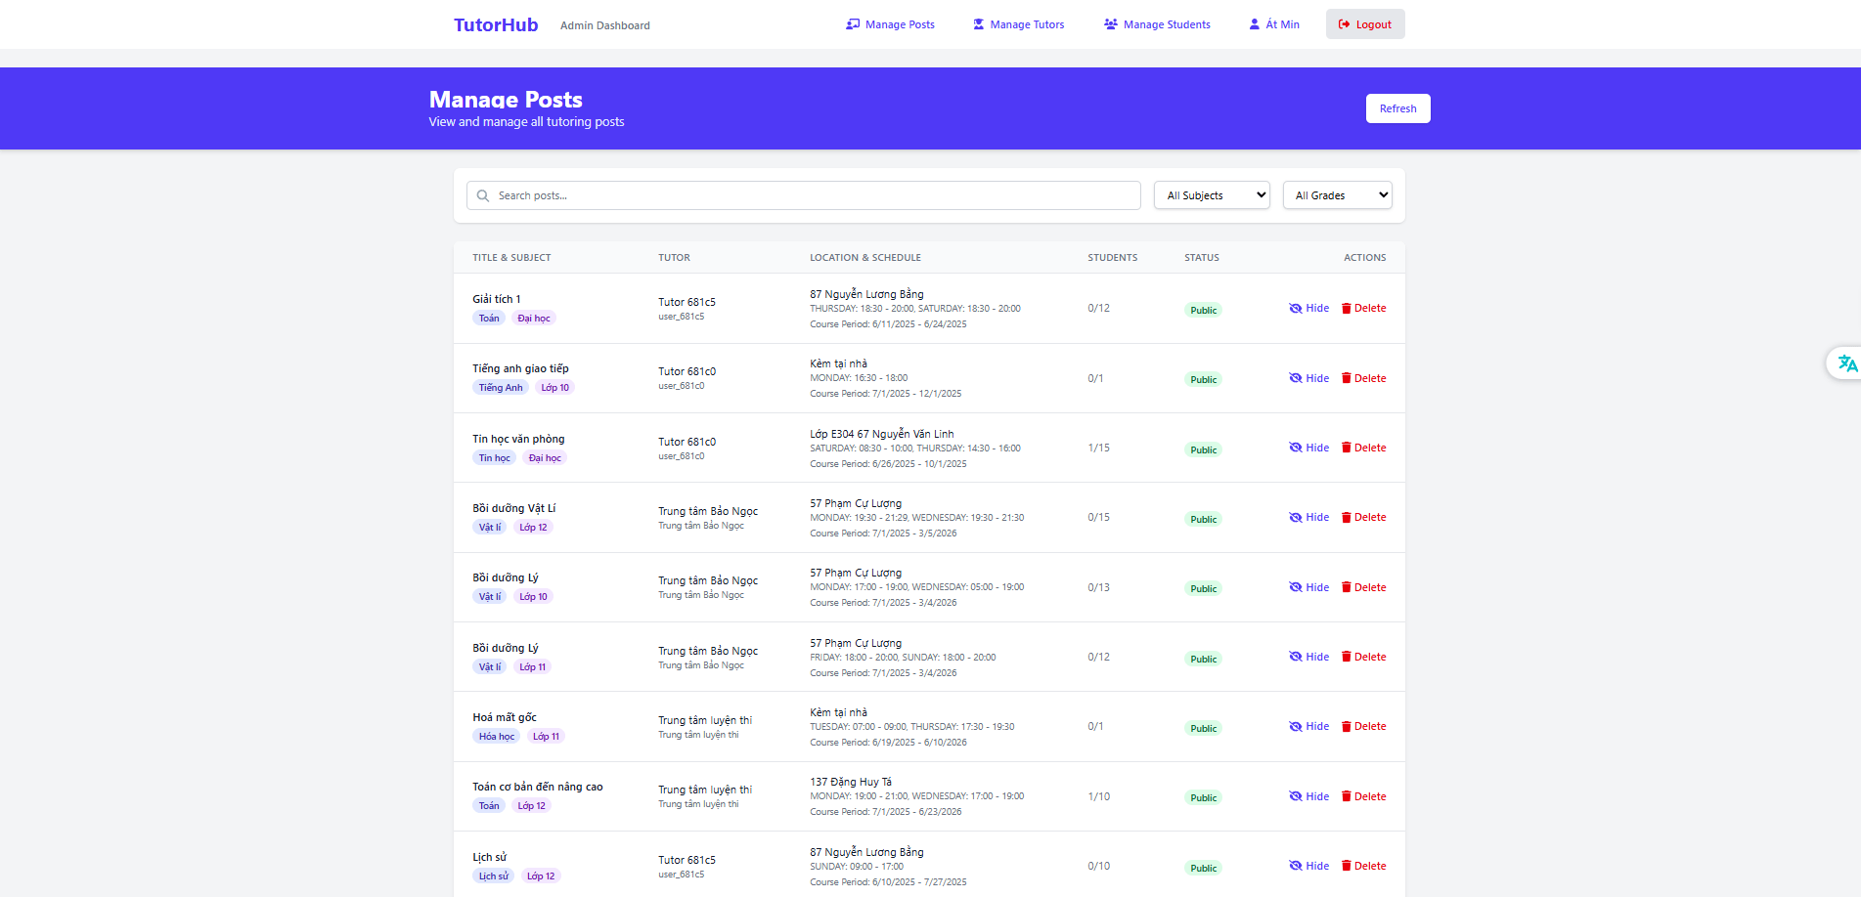The height and width of the screenshot is (897, 1861).
Task: Click Trung tâm luyện thi in Hoá mất gốc row
Action: coord(705,720)
